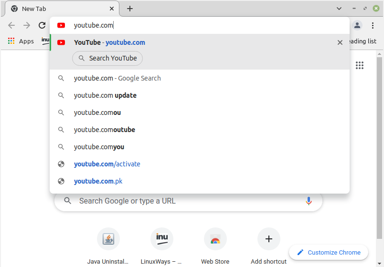
Task: Click the browser Back arrow
Action: [11, 25]
